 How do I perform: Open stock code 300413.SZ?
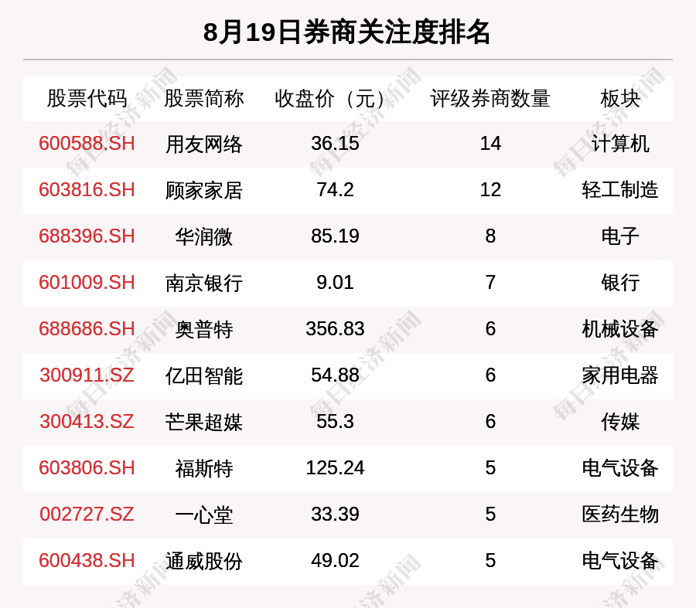tap(87, 421)
